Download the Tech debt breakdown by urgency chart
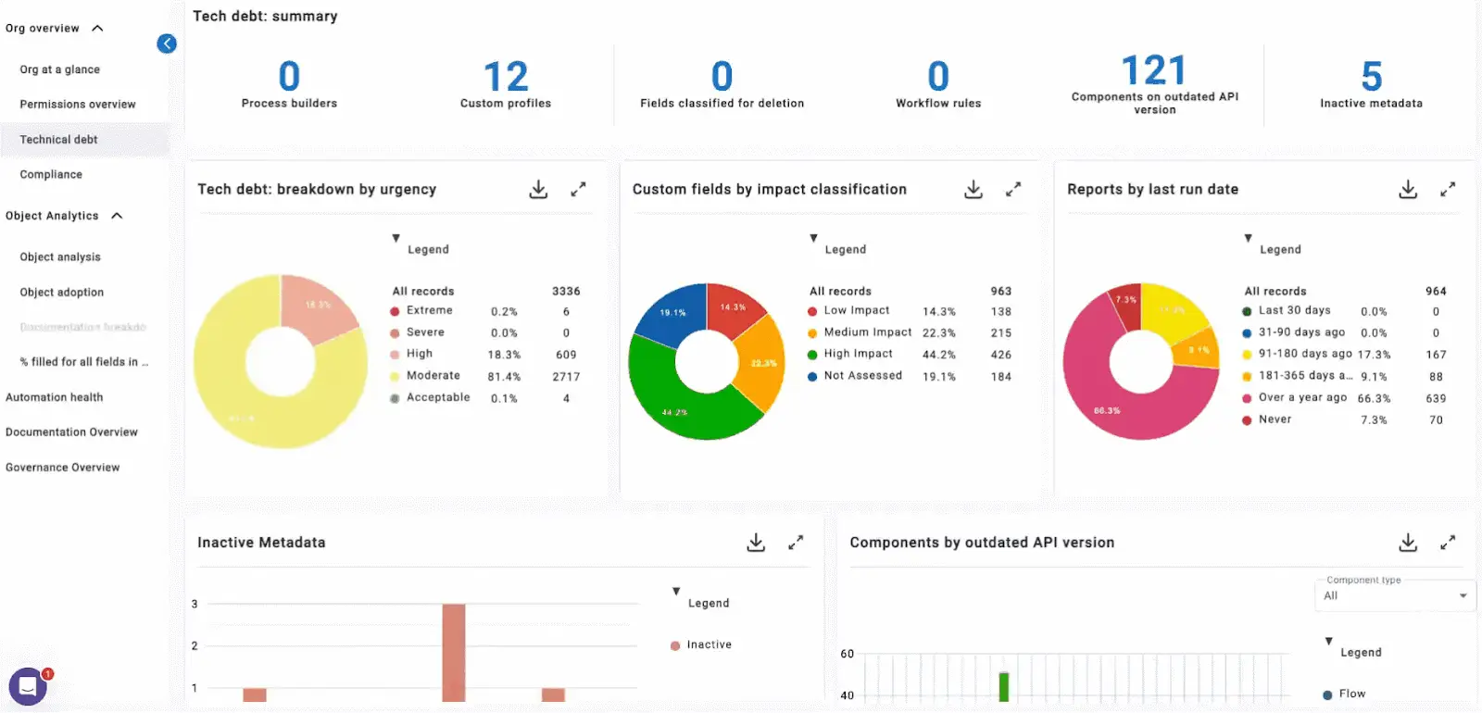This screenshot has height=713, width=1482. [x=538, y=190]
